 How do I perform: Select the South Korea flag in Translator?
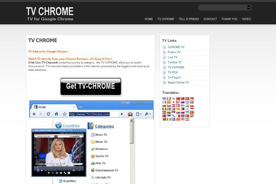(173, 98)
